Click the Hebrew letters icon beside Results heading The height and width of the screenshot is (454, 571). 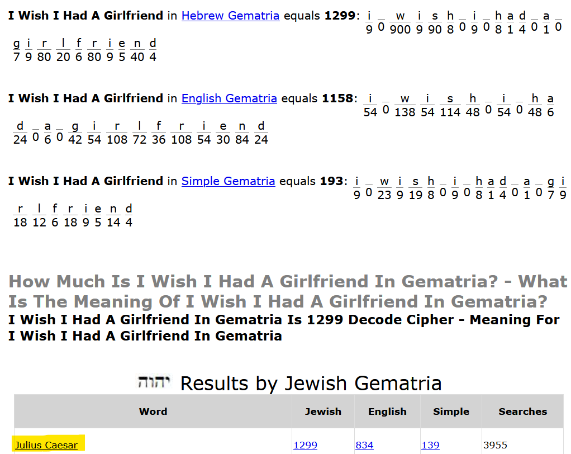(x=154, y=382)
